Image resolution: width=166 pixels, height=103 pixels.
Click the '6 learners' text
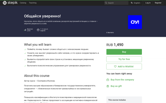pyautogui.click(x=110, y=33)
